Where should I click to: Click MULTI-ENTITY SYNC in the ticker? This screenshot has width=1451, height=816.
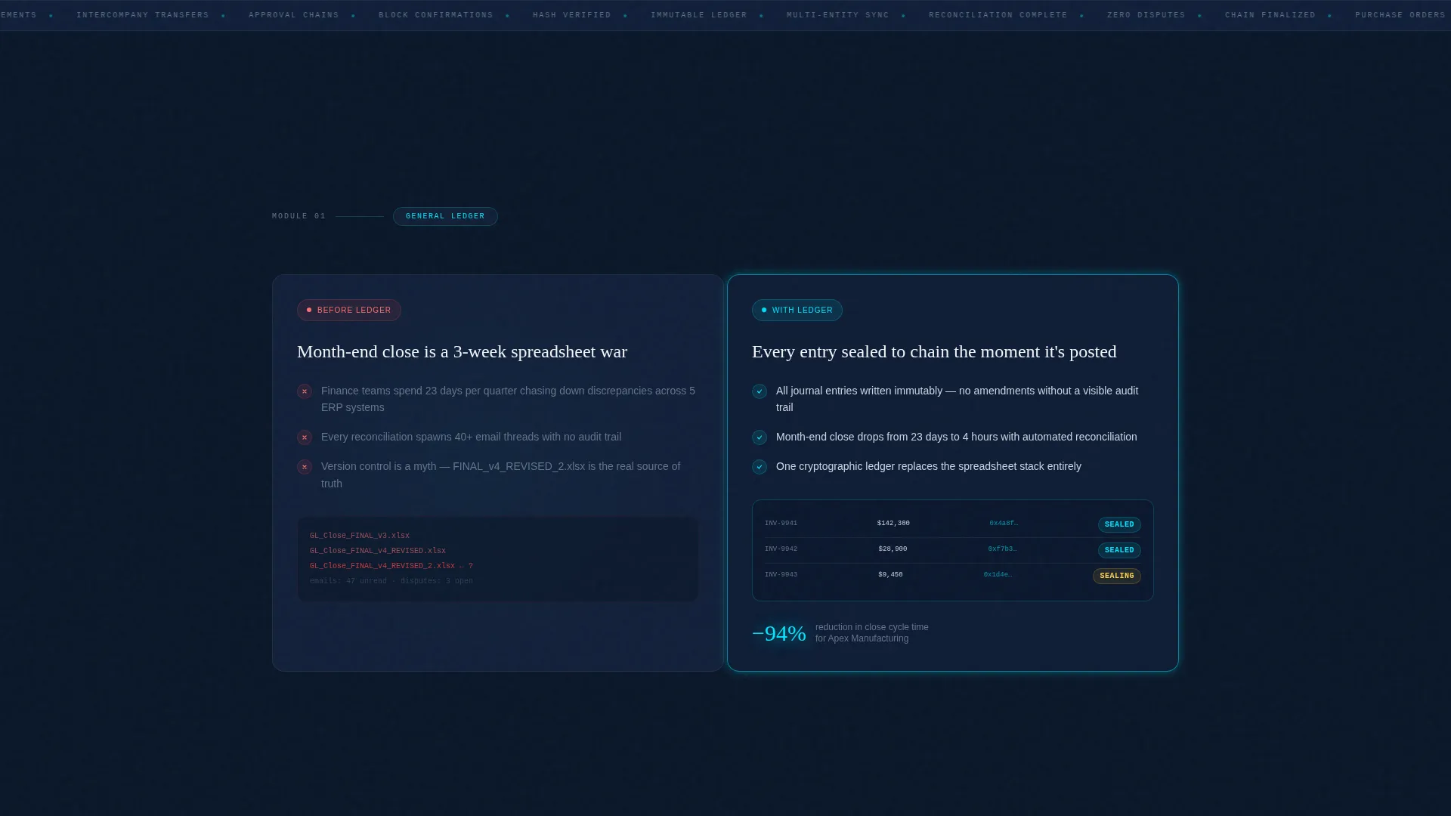pos(838,15)
